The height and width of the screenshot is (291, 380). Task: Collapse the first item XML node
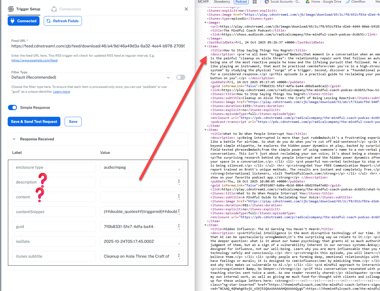click(205, 47)
